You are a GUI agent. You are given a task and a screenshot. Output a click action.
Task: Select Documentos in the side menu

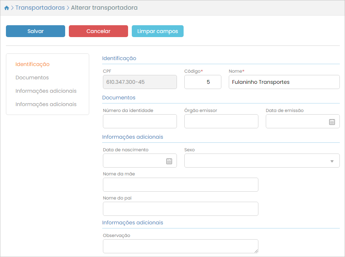tap(32, 78)
